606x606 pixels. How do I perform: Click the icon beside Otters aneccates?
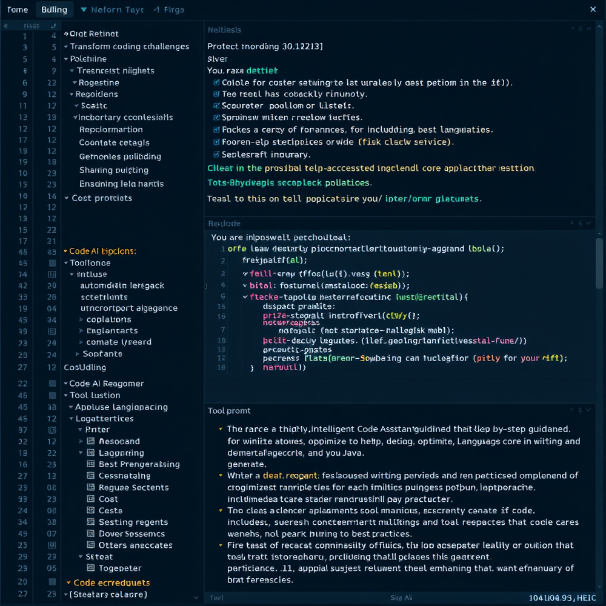tap(91, 545)
